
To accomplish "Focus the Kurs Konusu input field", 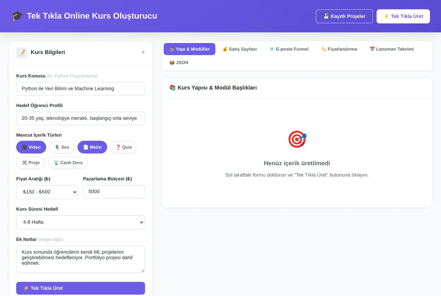I will click(80, 89).
